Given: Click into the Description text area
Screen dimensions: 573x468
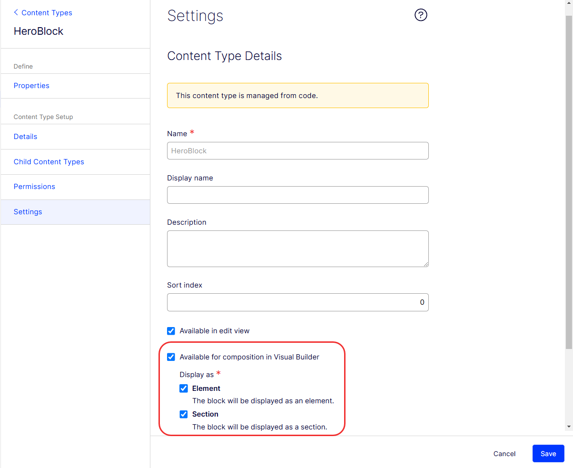Looking at the screenshot, I should point(298,249).
